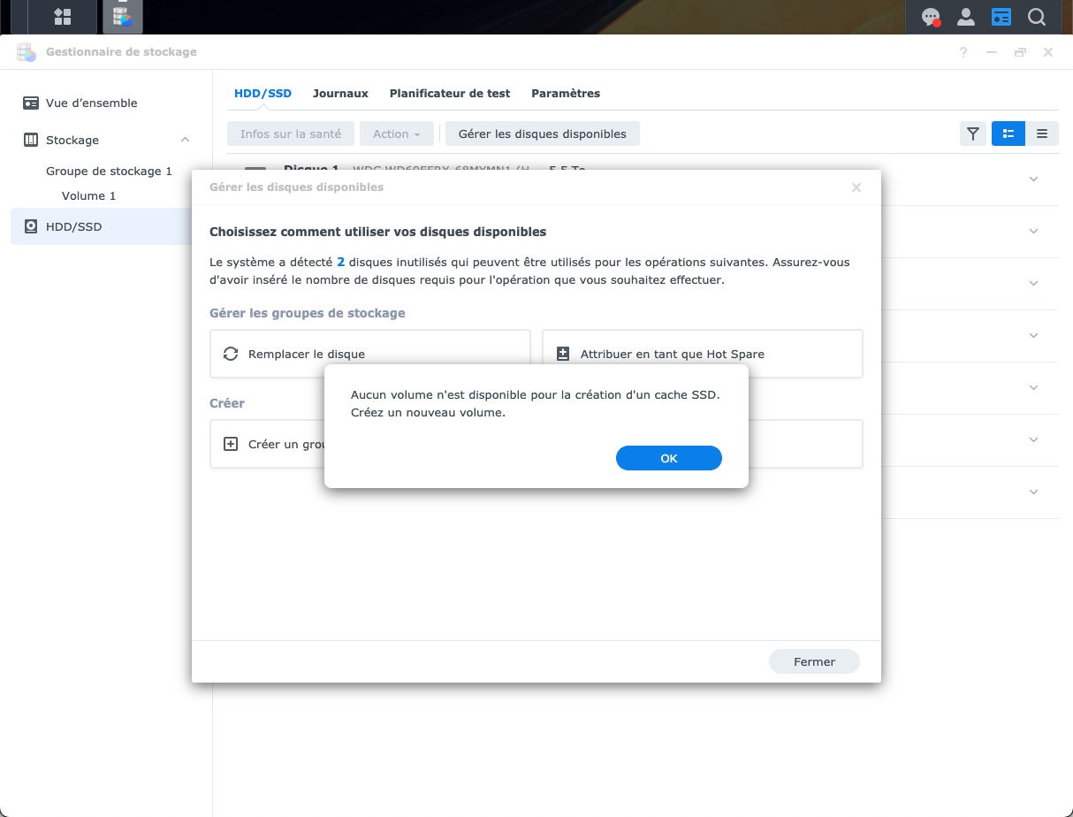Open the Action dropdown
Image resolution: width=1073 pixels, height=817 pixels.
tap(397, 134)
